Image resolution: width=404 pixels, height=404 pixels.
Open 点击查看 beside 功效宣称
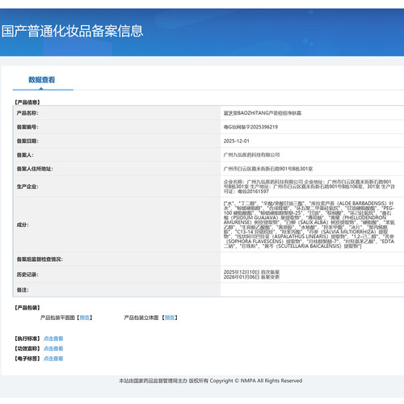(x=53, y=348)
